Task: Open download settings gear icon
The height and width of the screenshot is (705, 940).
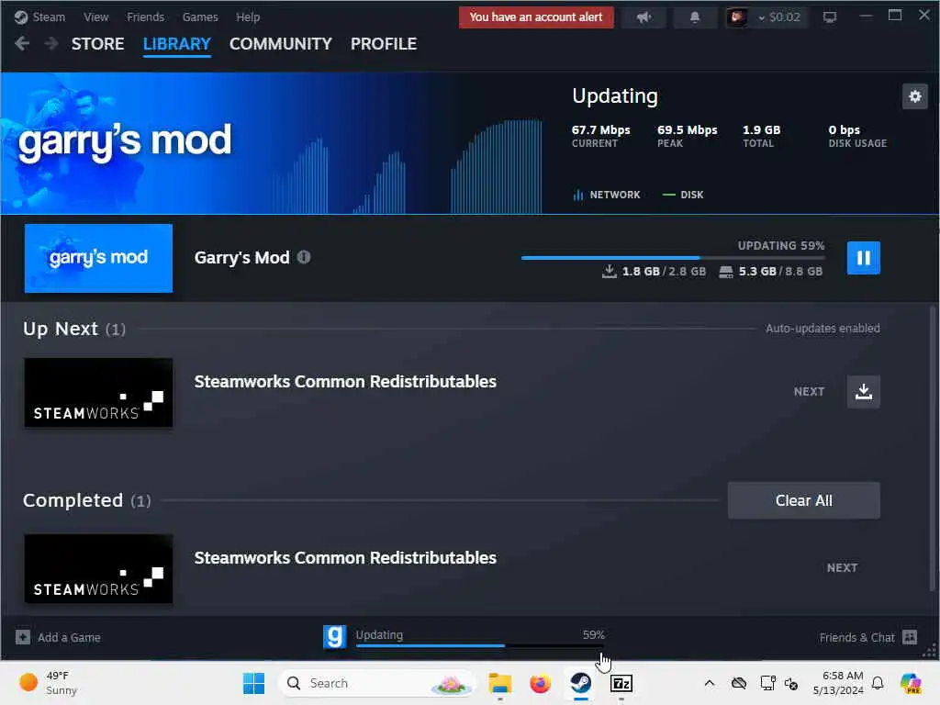Action: [x=915, y=96]
